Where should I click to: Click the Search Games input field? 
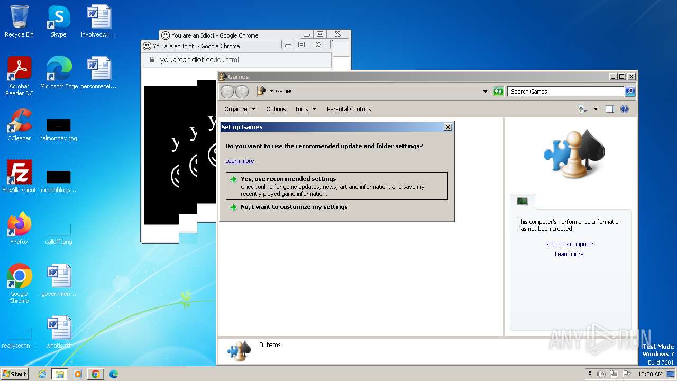[565, 92]
